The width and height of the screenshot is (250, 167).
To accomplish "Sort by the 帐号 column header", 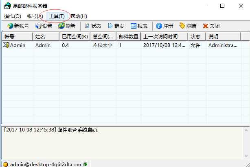I will (x=18, y=37).
